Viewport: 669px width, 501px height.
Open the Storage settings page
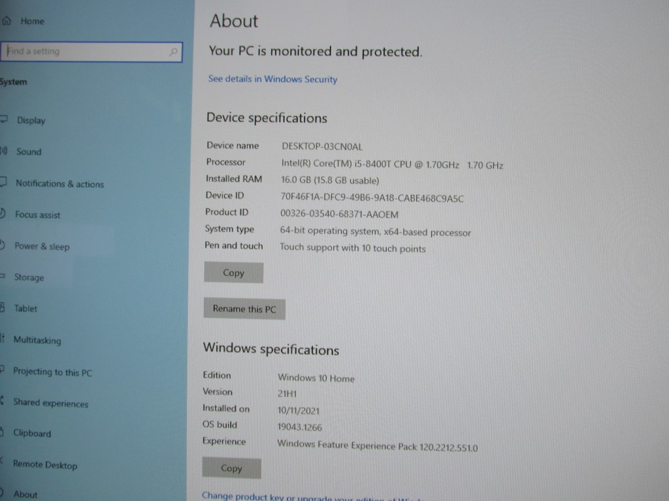pyautogui.click(x=29, y=277)
